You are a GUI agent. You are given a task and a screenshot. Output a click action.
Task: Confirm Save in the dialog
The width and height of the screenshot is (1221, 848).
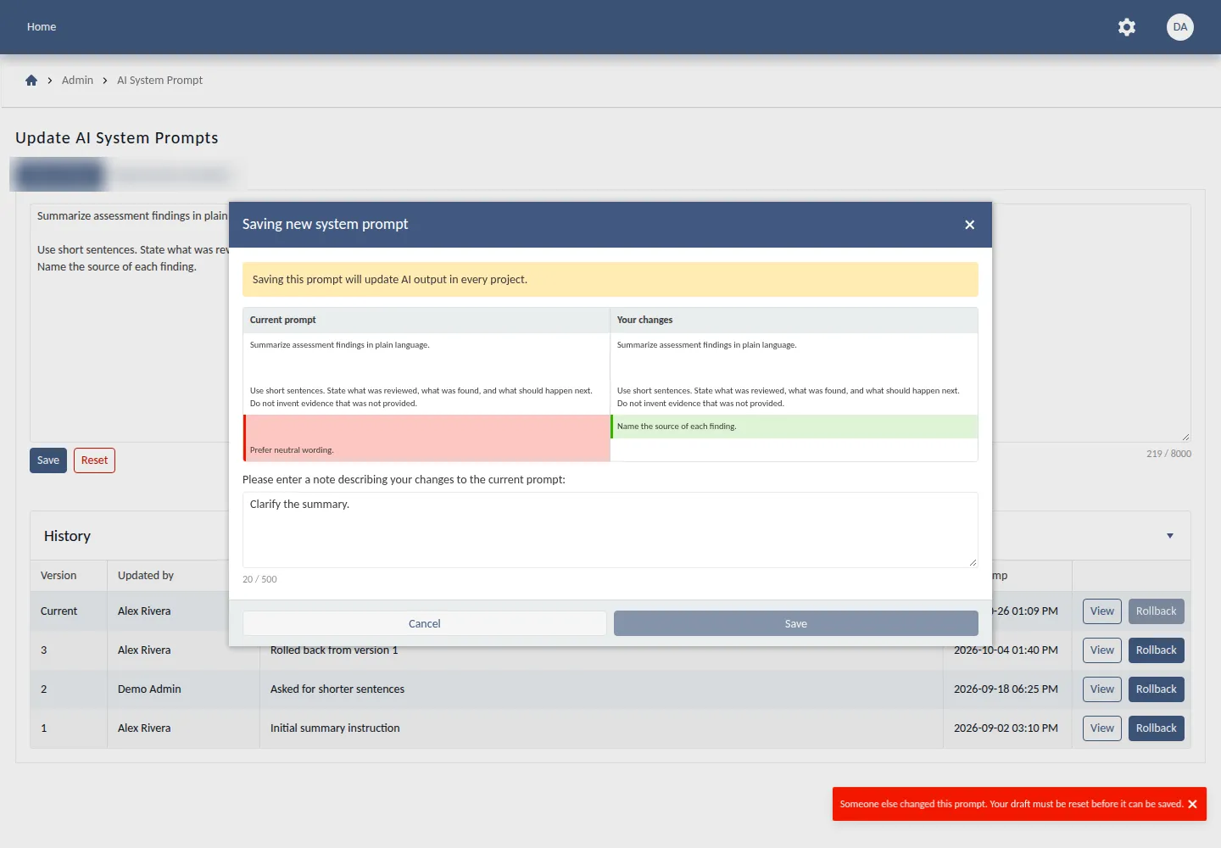point(796,623)
